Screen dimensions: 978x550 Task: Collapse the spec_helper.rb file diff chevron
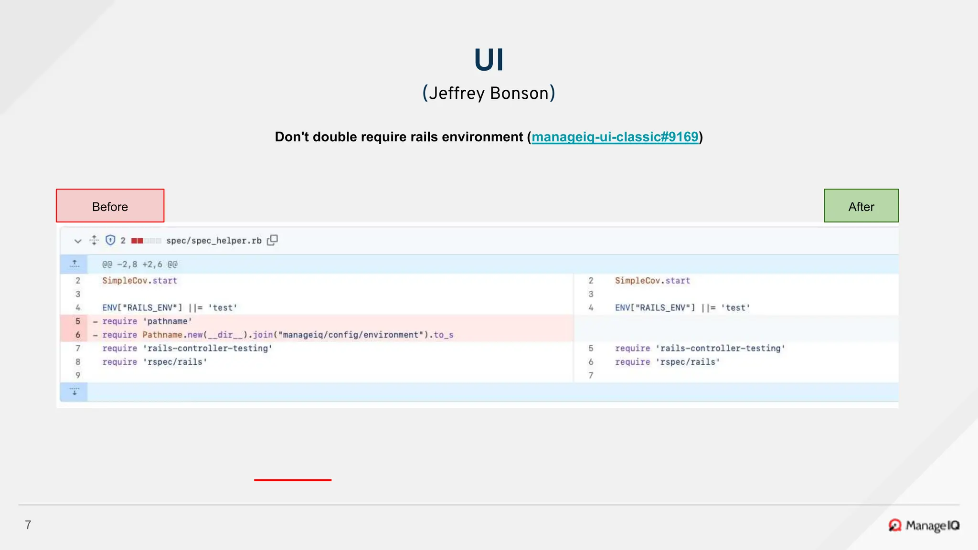point(78,241)
